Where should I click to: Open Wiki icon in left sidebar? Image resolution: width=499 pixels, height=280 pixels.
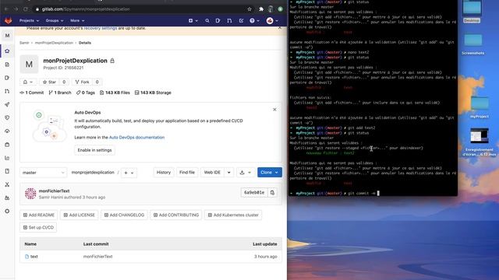point(7,171)
